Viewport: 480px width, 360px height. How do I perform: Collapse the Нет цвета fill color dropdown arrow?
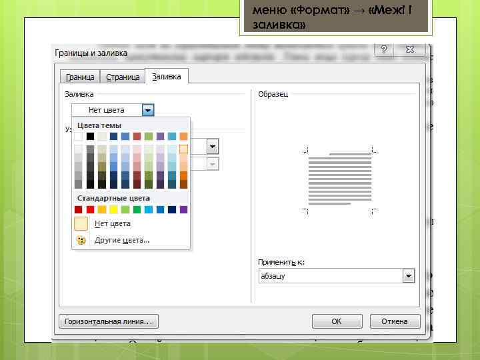148,110
